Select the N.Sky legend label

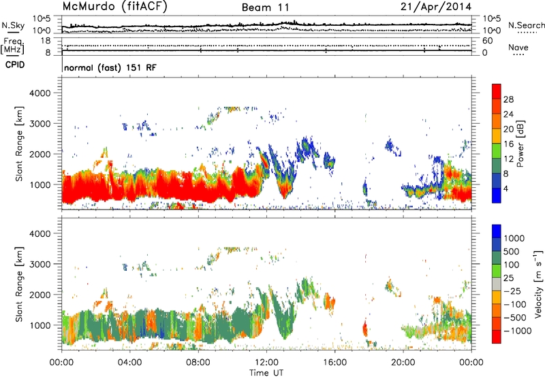pos(13,25)
